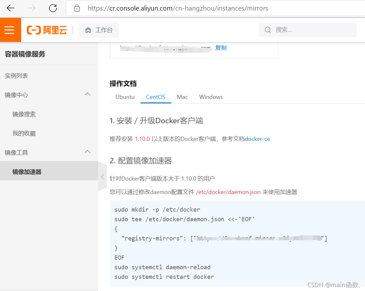Image resolution: width=365 pixels, height=291 pixels.
Task: Switch to the CentOS tab
Action: click(x=156, y=97)
